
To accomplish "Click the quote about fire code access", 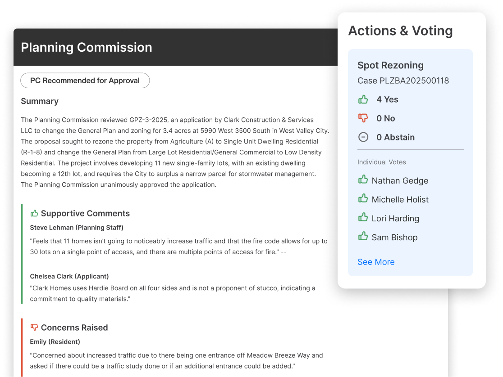I will tap(178, 247).
